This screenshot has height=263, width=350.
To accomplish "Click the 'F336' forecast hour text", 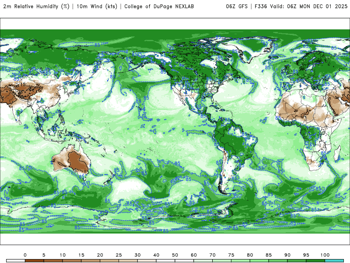I will coord(261,7).
